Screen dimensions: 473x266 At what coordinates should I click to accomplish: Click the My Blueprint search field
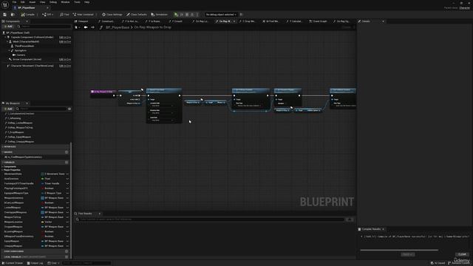click(41, 109)
